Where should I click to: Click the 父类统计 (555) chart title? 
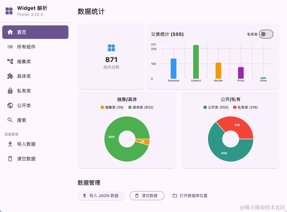pos(167,34)
